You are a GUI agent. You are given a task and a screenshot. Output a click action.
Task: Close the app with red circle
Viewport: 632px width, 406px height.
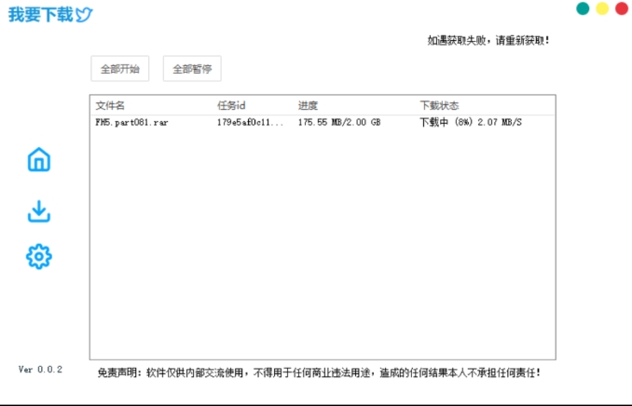click(622, 9)
